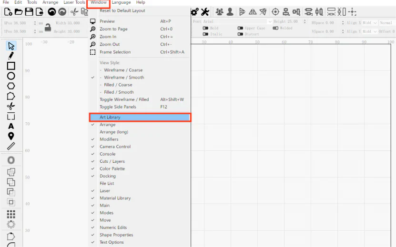Open the Align X dropdown
396x247 pixels.
click(370, 23)
